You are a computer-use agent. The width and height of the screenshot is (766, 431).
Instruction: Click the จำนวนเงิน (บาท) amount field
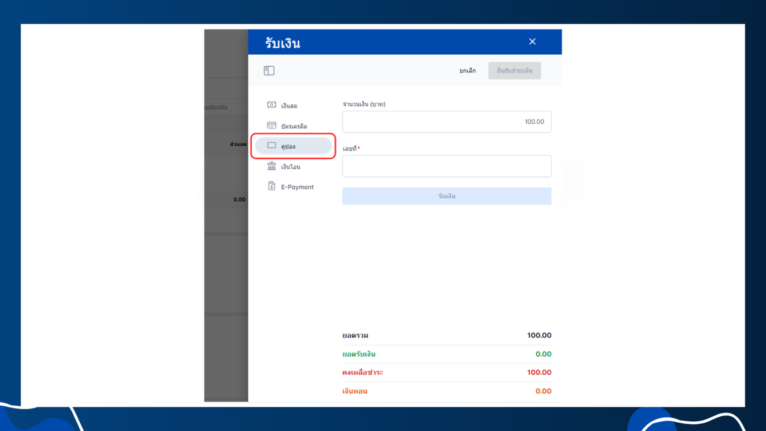(x=446, y=122)
